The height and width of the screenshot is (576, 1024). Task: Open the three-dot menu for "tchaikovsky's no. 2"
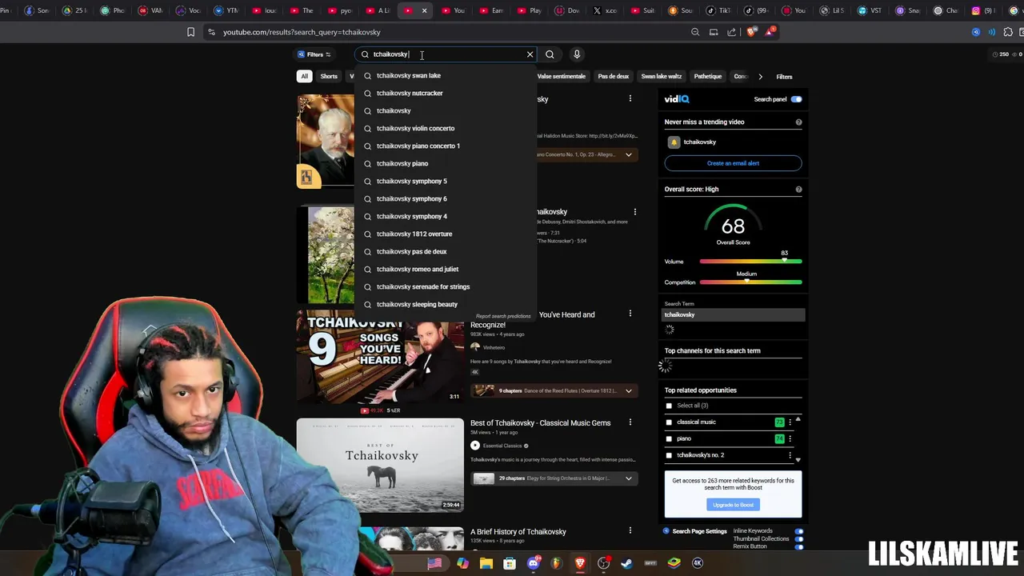tap(790, 455)
